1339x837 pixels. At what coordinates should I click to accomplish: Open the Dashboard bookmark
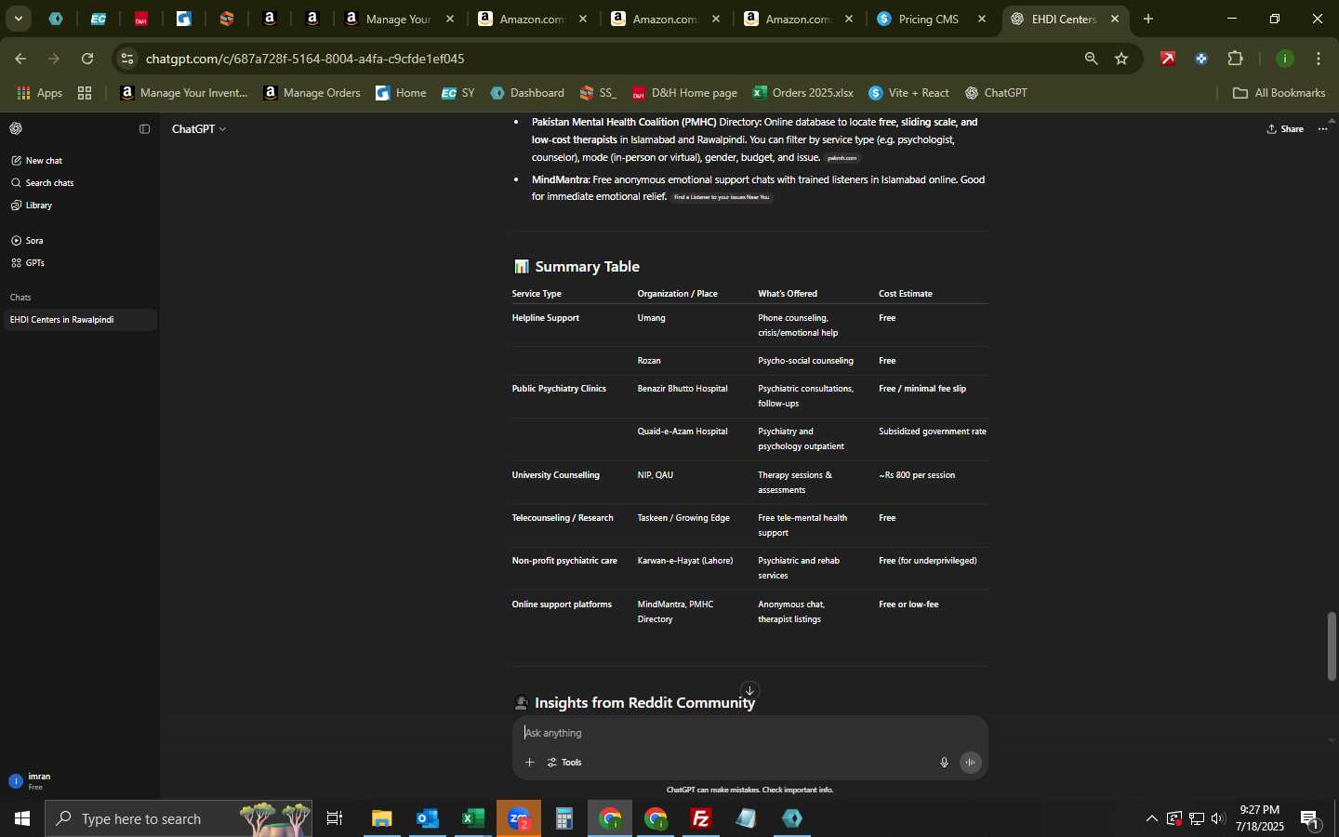[527, 93]
